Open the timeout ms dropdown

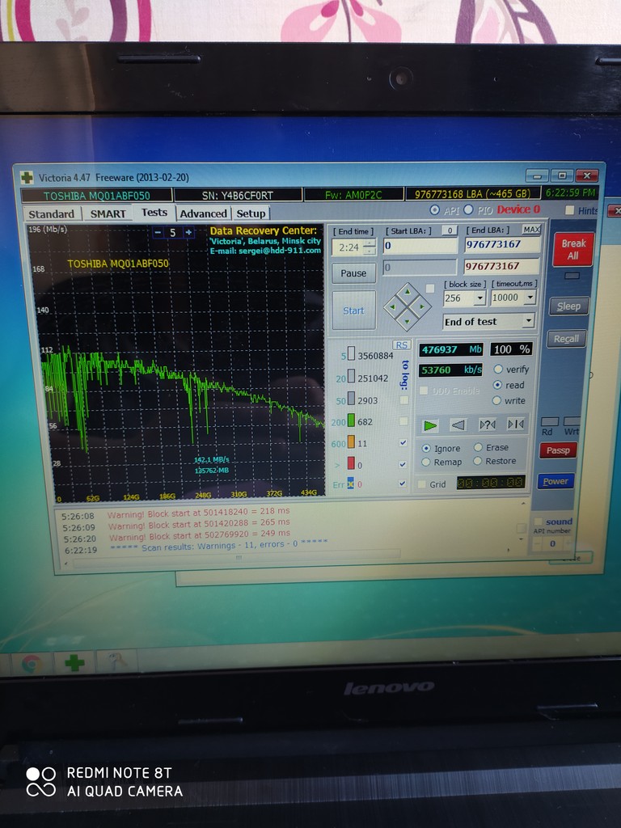pyautogui.click(x=530, y=298)
